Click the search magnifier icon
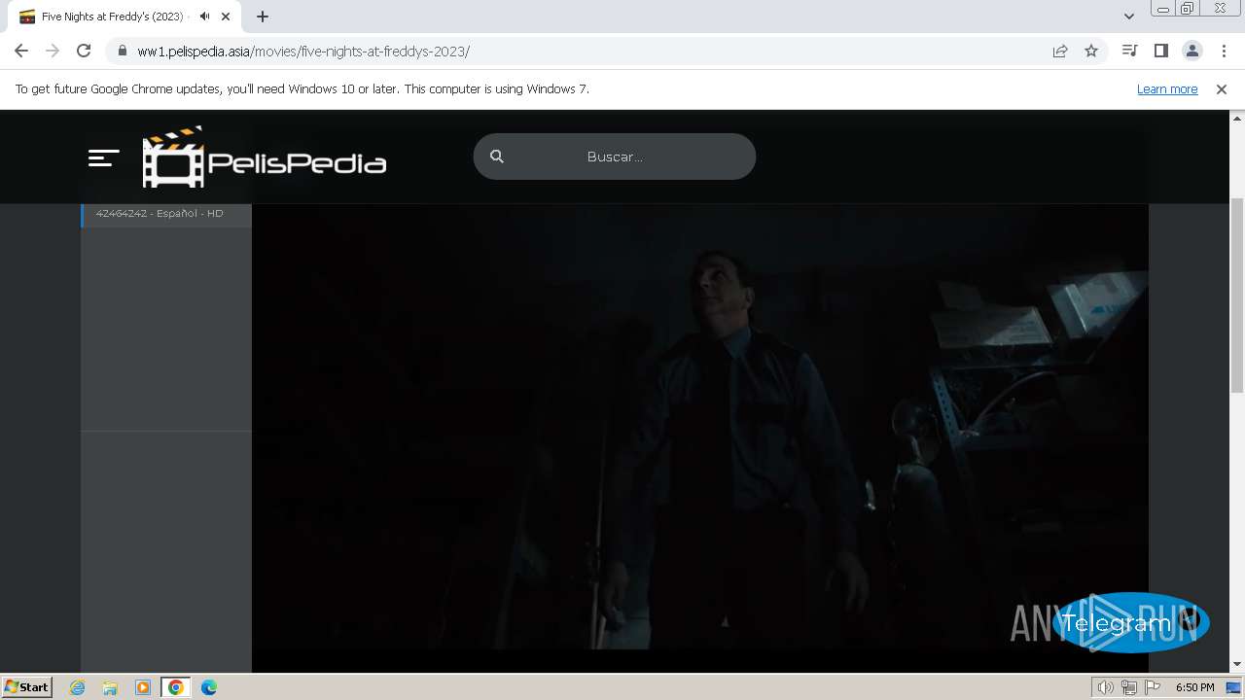1245x700 pixels. pos(497,157)
